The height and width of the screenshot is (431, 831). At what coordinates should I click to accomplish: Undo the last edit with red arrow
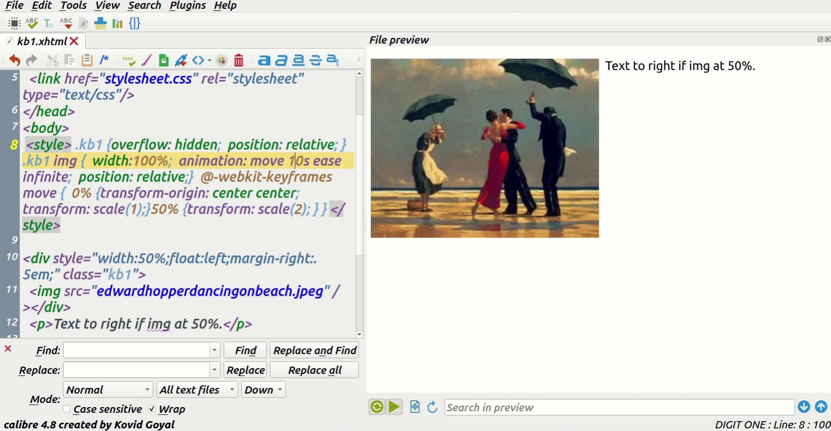[15, 60]
